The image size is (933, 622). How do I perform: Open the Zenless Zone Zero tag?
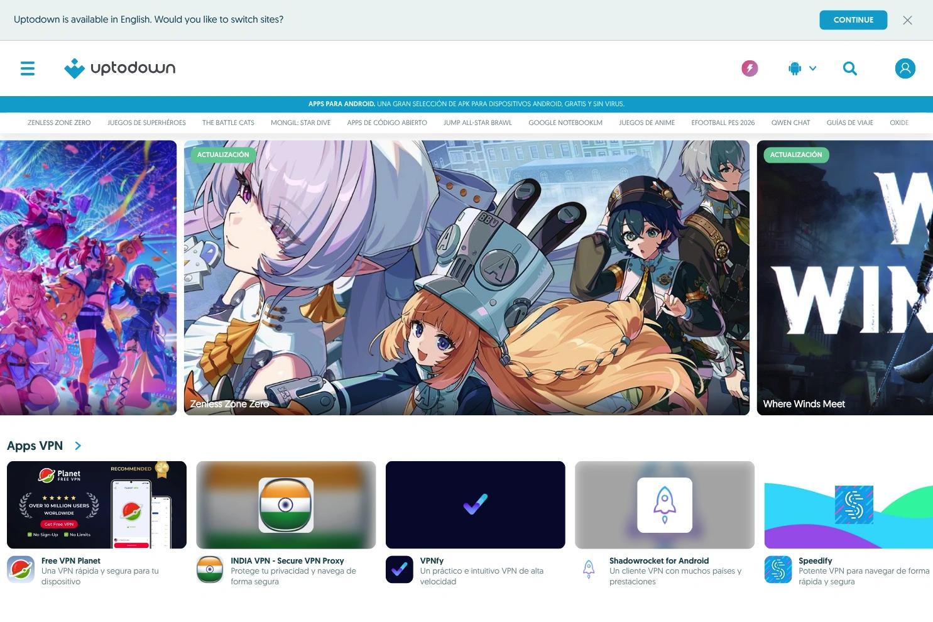point(59,123)
